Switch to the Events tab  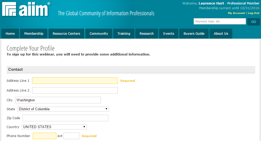point(169,34)
